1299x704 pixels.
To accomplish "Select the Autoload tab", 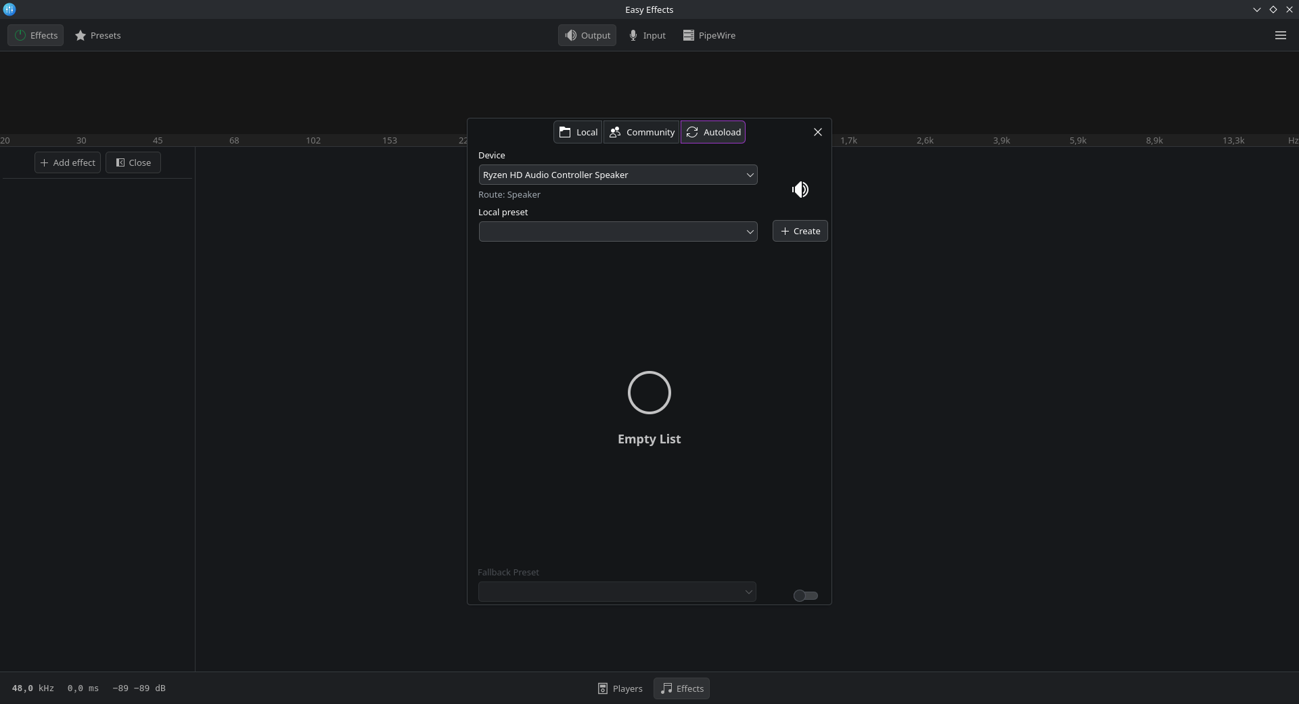I will [713, 132].
